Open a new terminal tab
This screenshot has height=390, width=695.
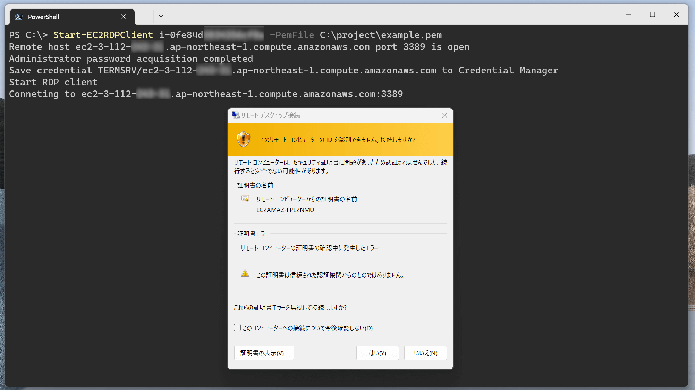click(145, 16)
